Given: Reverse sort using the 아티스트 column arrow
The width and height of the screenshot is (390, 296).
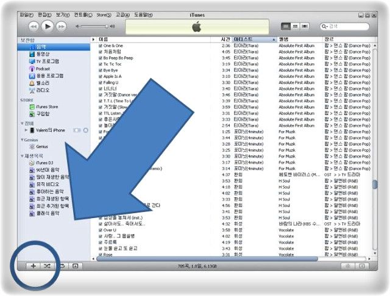Looking at the screenshot, I should click(x=274, y=40).
